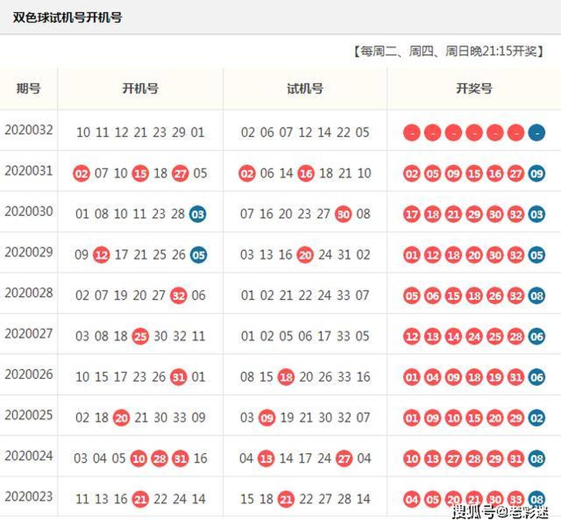Click period number 2020023
561x527 pixels.
[x=29, y=497]
